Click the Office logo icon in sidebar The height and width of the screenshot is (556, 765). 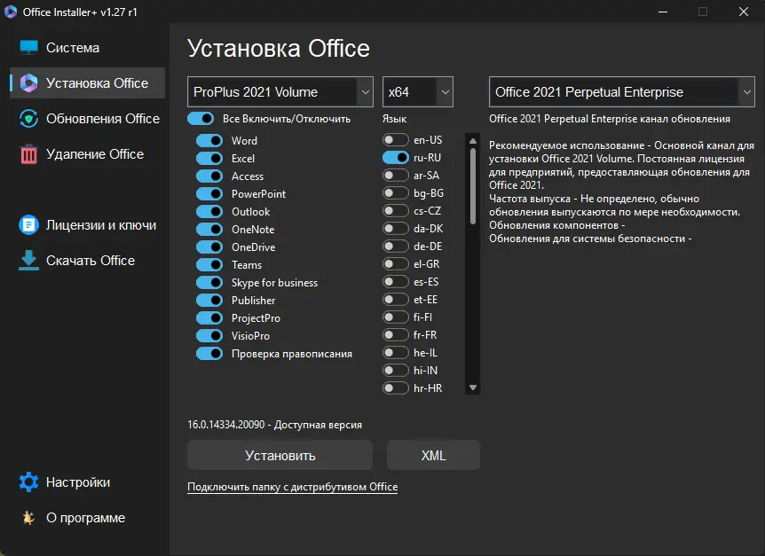coord(29,83)
